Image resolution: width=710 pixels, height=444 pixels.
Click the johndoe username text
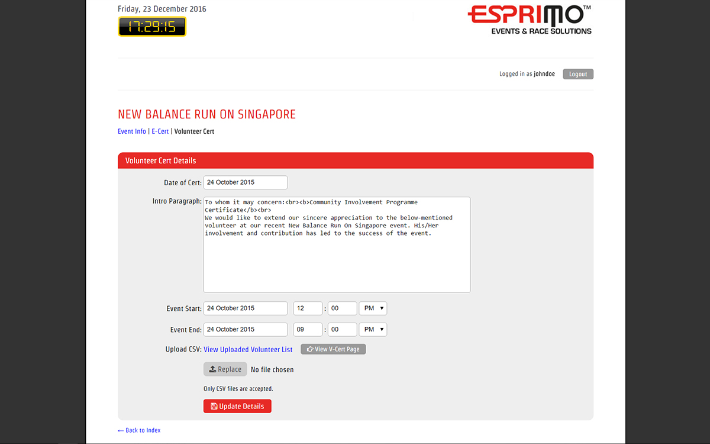click(x=544, y=74)
